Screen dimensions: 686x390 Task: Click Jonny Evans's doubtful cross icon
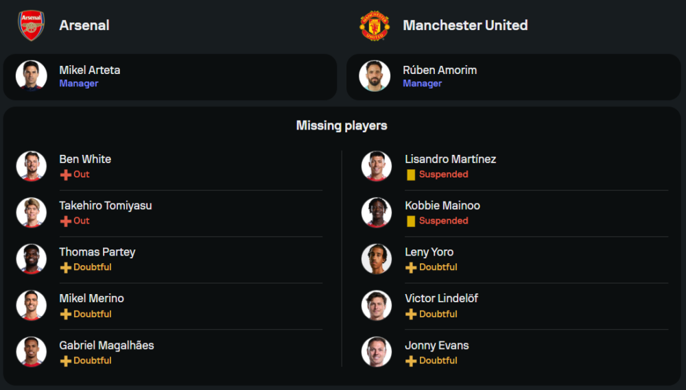(411, 361)
